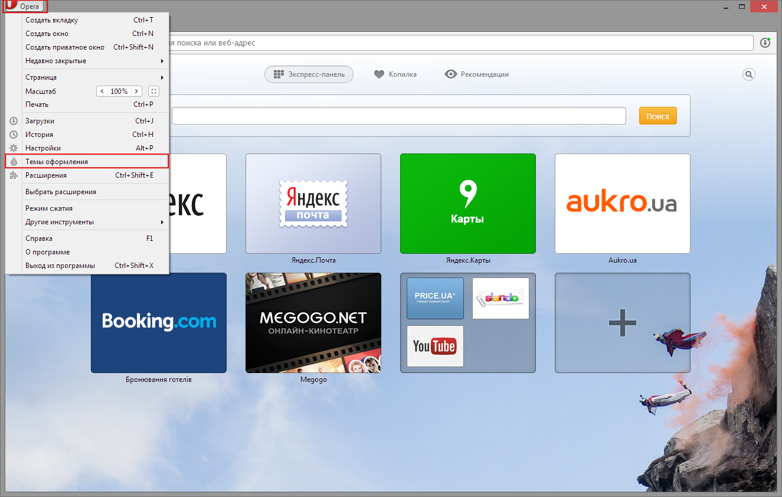The height and width of the screenshot is (497, 782).
Task: Open the Яндекс.Карты tile
Action: pos(468,204)
